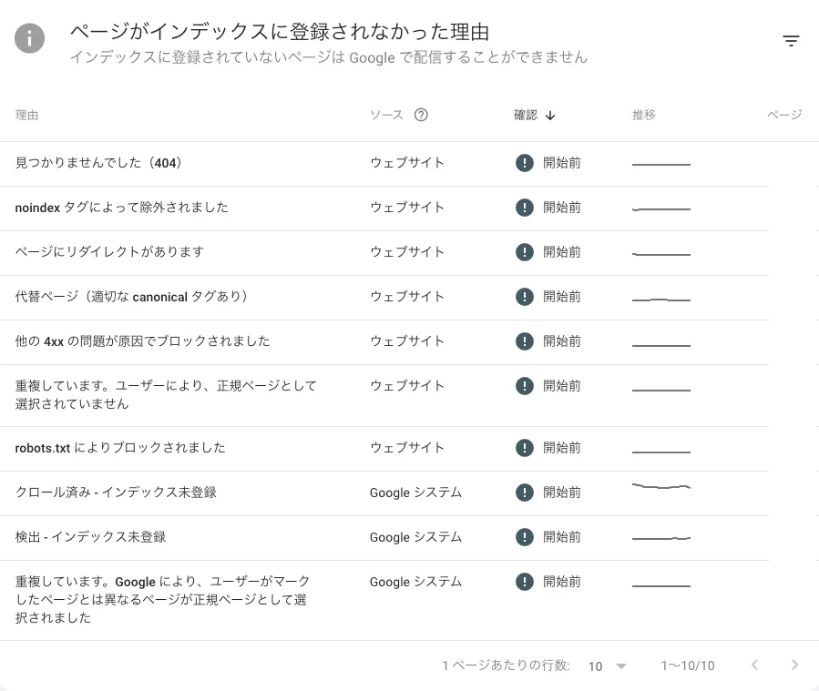The width and height of the screenshot is (819, 691).
Task: Click the exclamation icon on the 検出 row
Action: click(x=525, y=537)
